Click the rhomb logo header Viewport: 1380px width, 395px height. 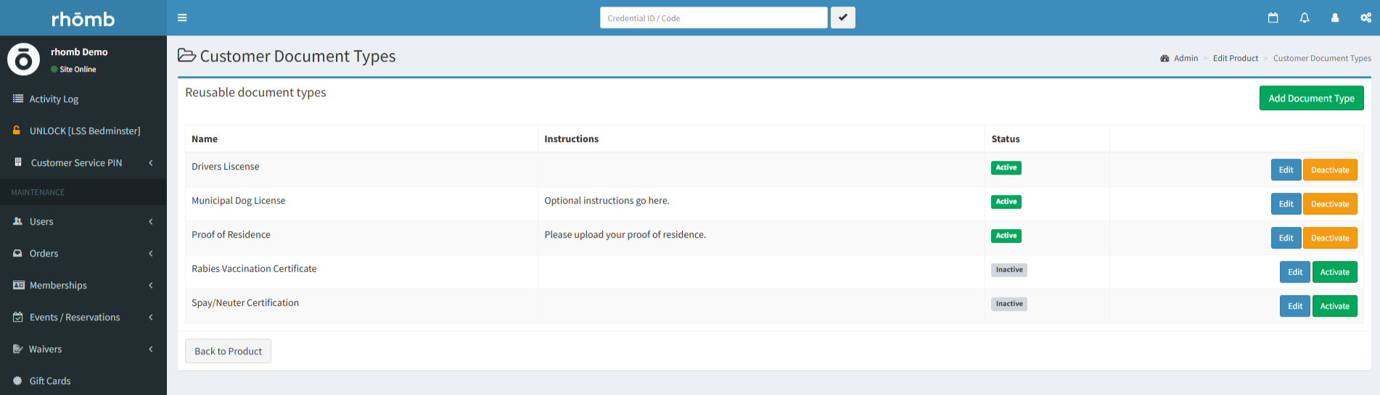83,18
